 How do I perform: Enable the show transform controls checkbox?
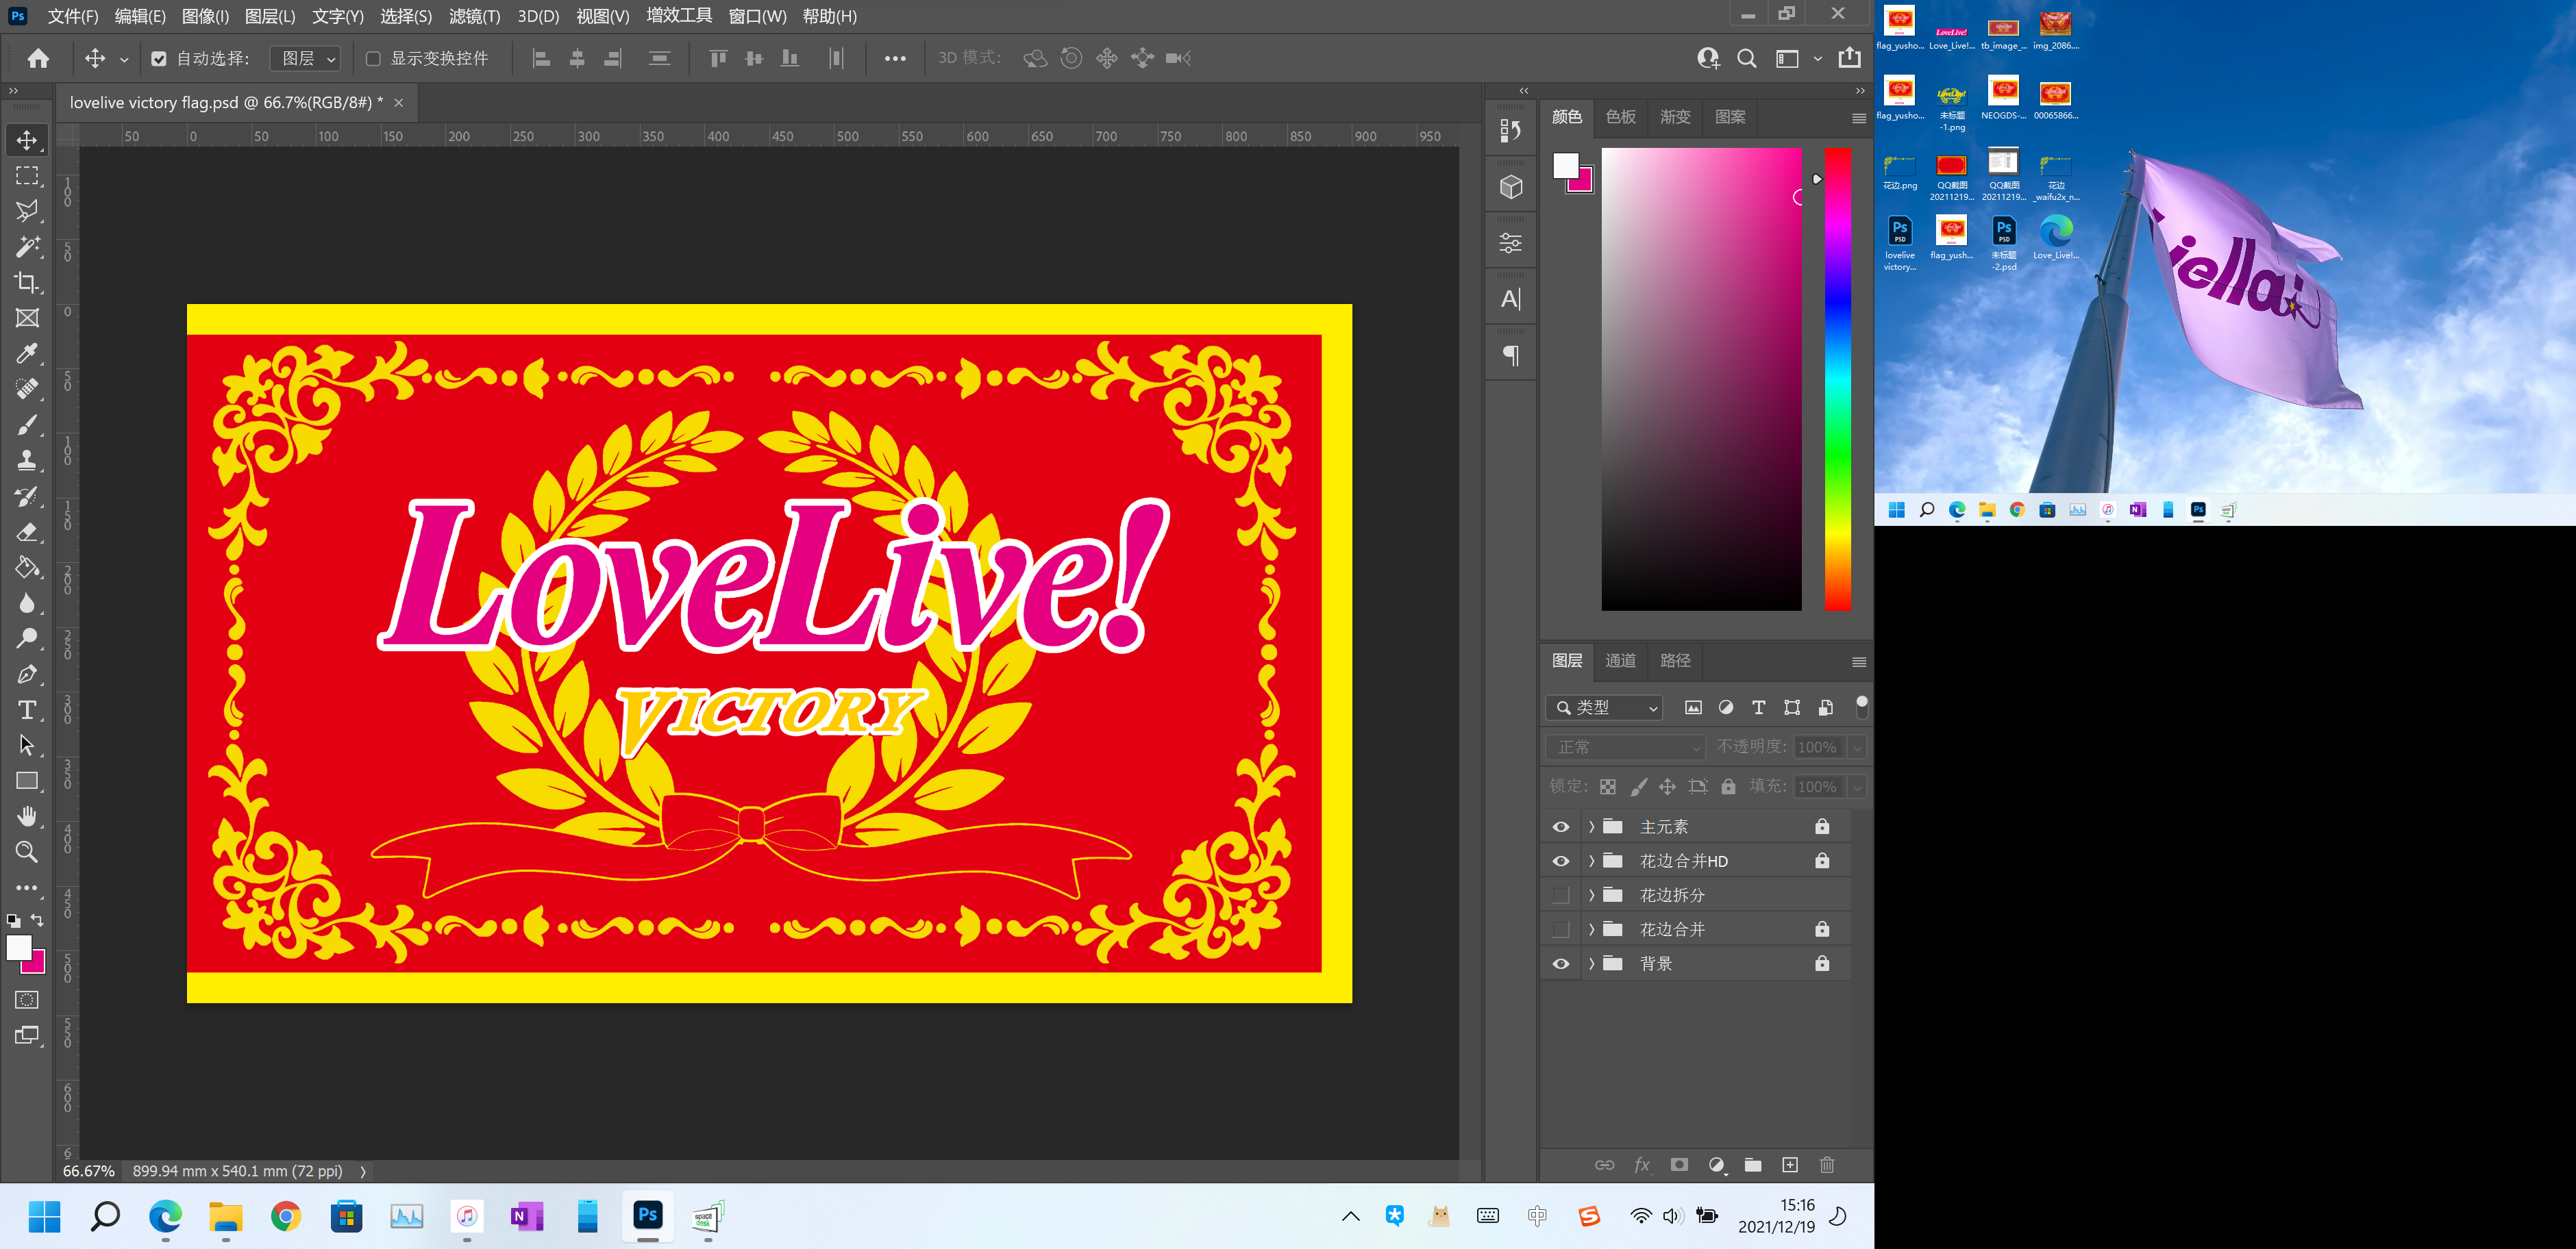373,59
